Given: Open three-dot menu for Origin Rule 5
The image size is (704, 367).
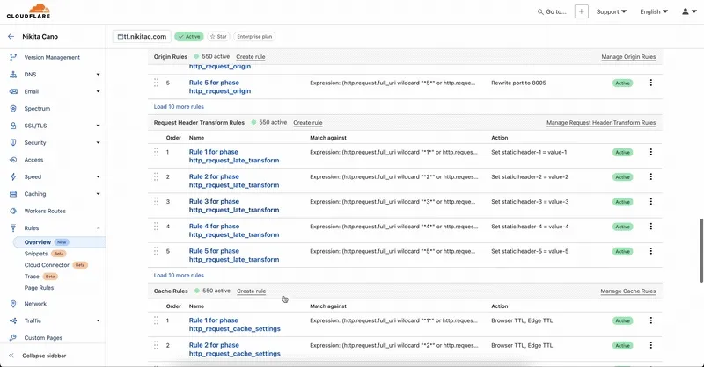Looking at the screenshot, I should click(651, 83).
